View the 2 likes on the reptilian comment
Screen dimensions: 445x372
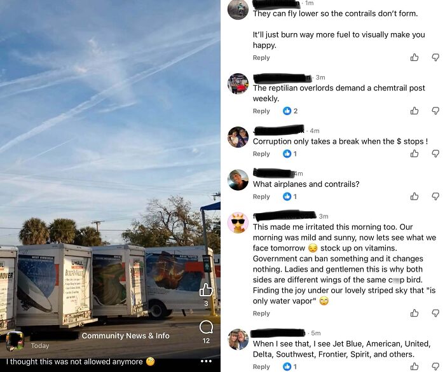coord(291,111)
